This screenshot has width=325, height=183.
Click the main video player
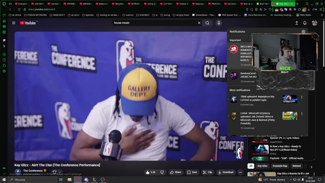coord(129,96)
